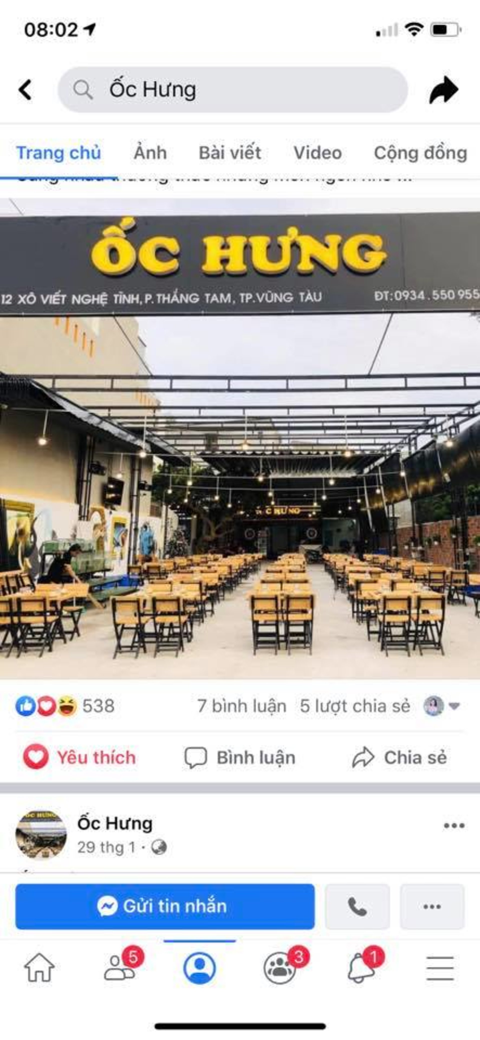Viewport: 480px width, 1040px height.
Task: Open the hamburger menu icon
Action: pos(440,968)
